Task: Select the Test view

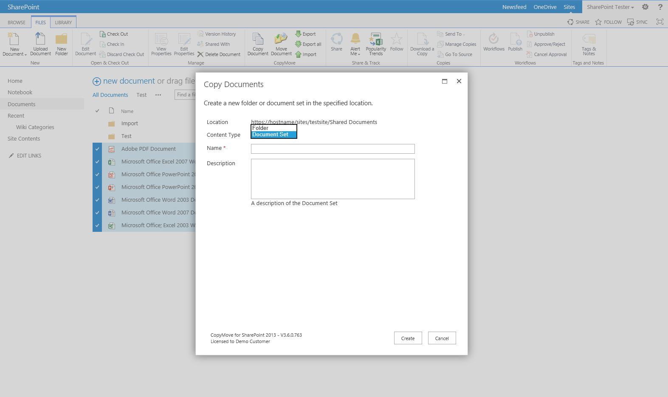Action: [x=141, y=95]
